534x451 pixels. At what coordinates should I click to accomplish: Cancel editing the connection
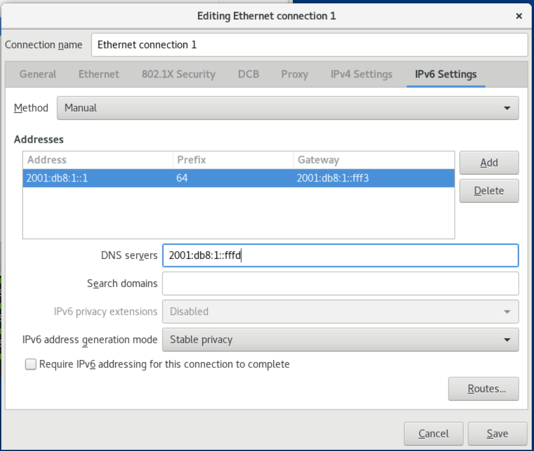click(433, 434)
